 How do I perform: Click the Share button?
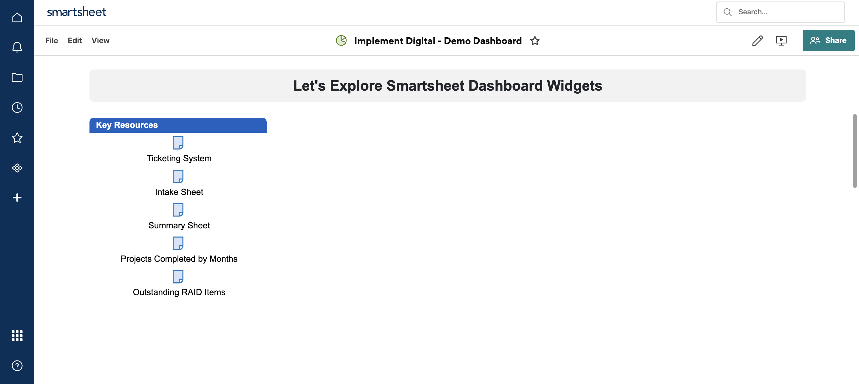828,40
